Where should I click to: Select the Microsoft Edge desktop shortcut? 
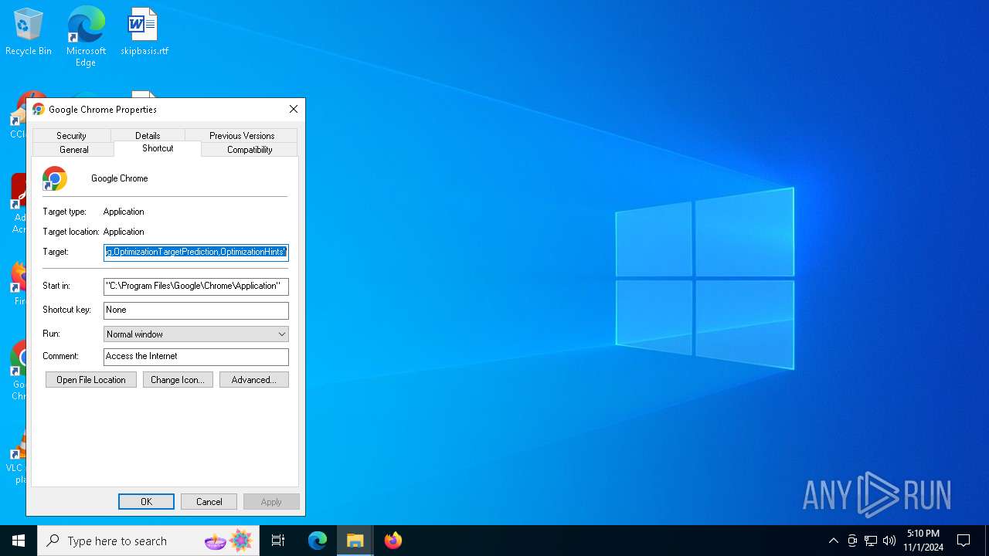[x=86, y=36]
